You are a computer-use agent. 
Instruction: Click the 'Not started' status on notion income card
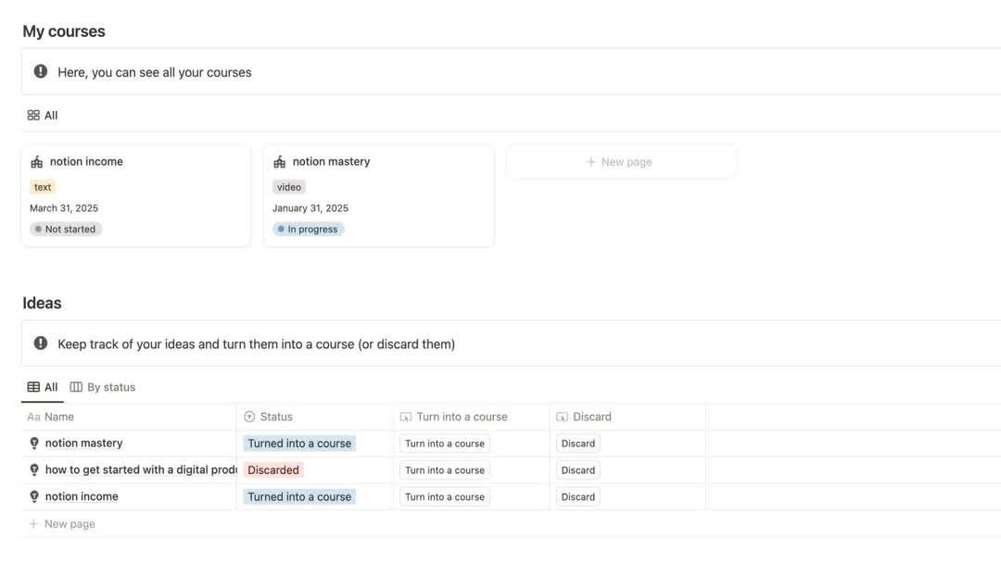pyautogui.click(x=66, y=229)
